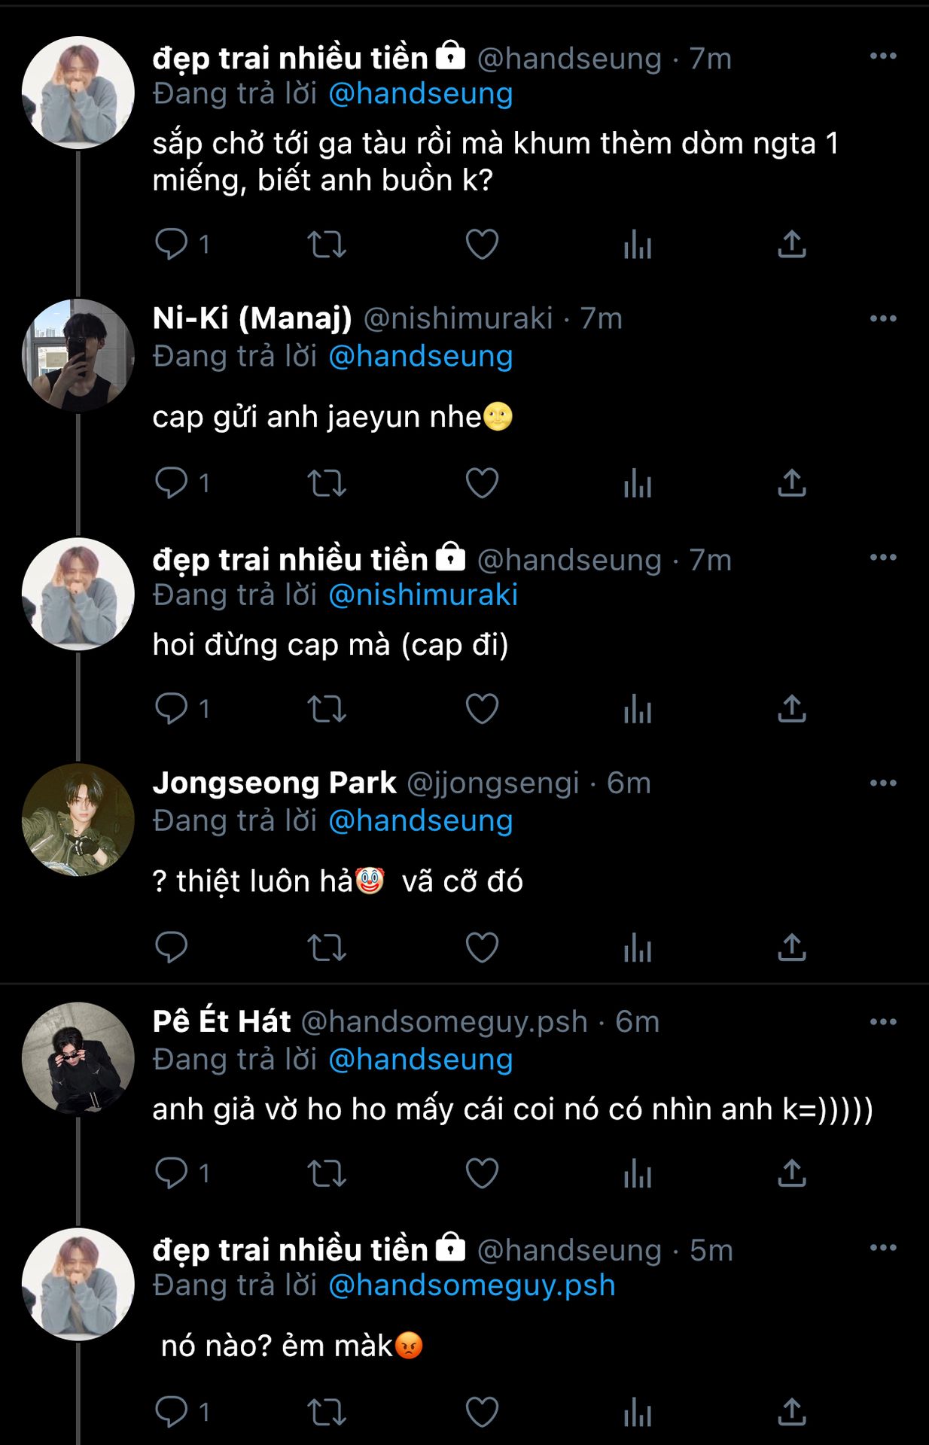Retweet Jongseong Park's reply
This screenshot has height=1445, width=929.
point(327,948)
